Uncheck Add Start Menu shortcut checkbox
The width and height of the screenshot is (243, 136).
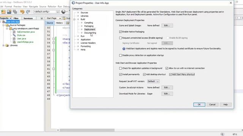(x=170, y=74)
